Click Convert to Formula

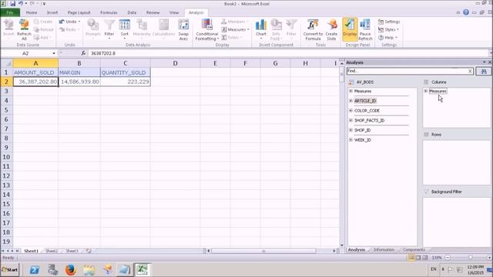313,30
